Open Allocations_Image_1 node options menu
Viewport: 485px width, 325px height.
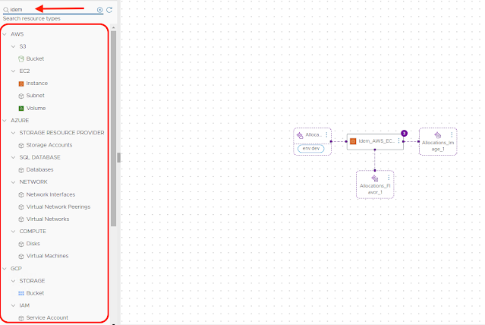click(x=452, y=134)
